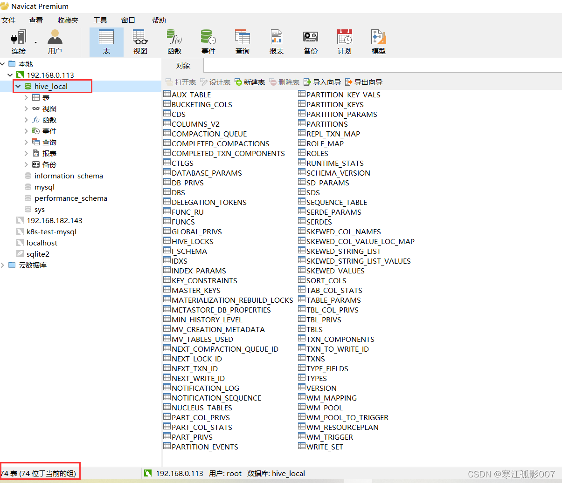Click the 192.168.0.113 connection icon
Screen dimensions: 562x483
[20, 75]
